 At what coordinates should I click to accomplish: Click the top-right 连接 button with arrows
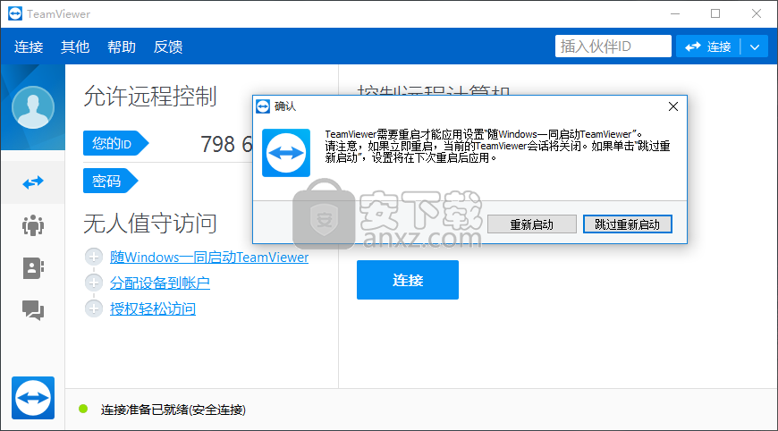coord(708,46)
